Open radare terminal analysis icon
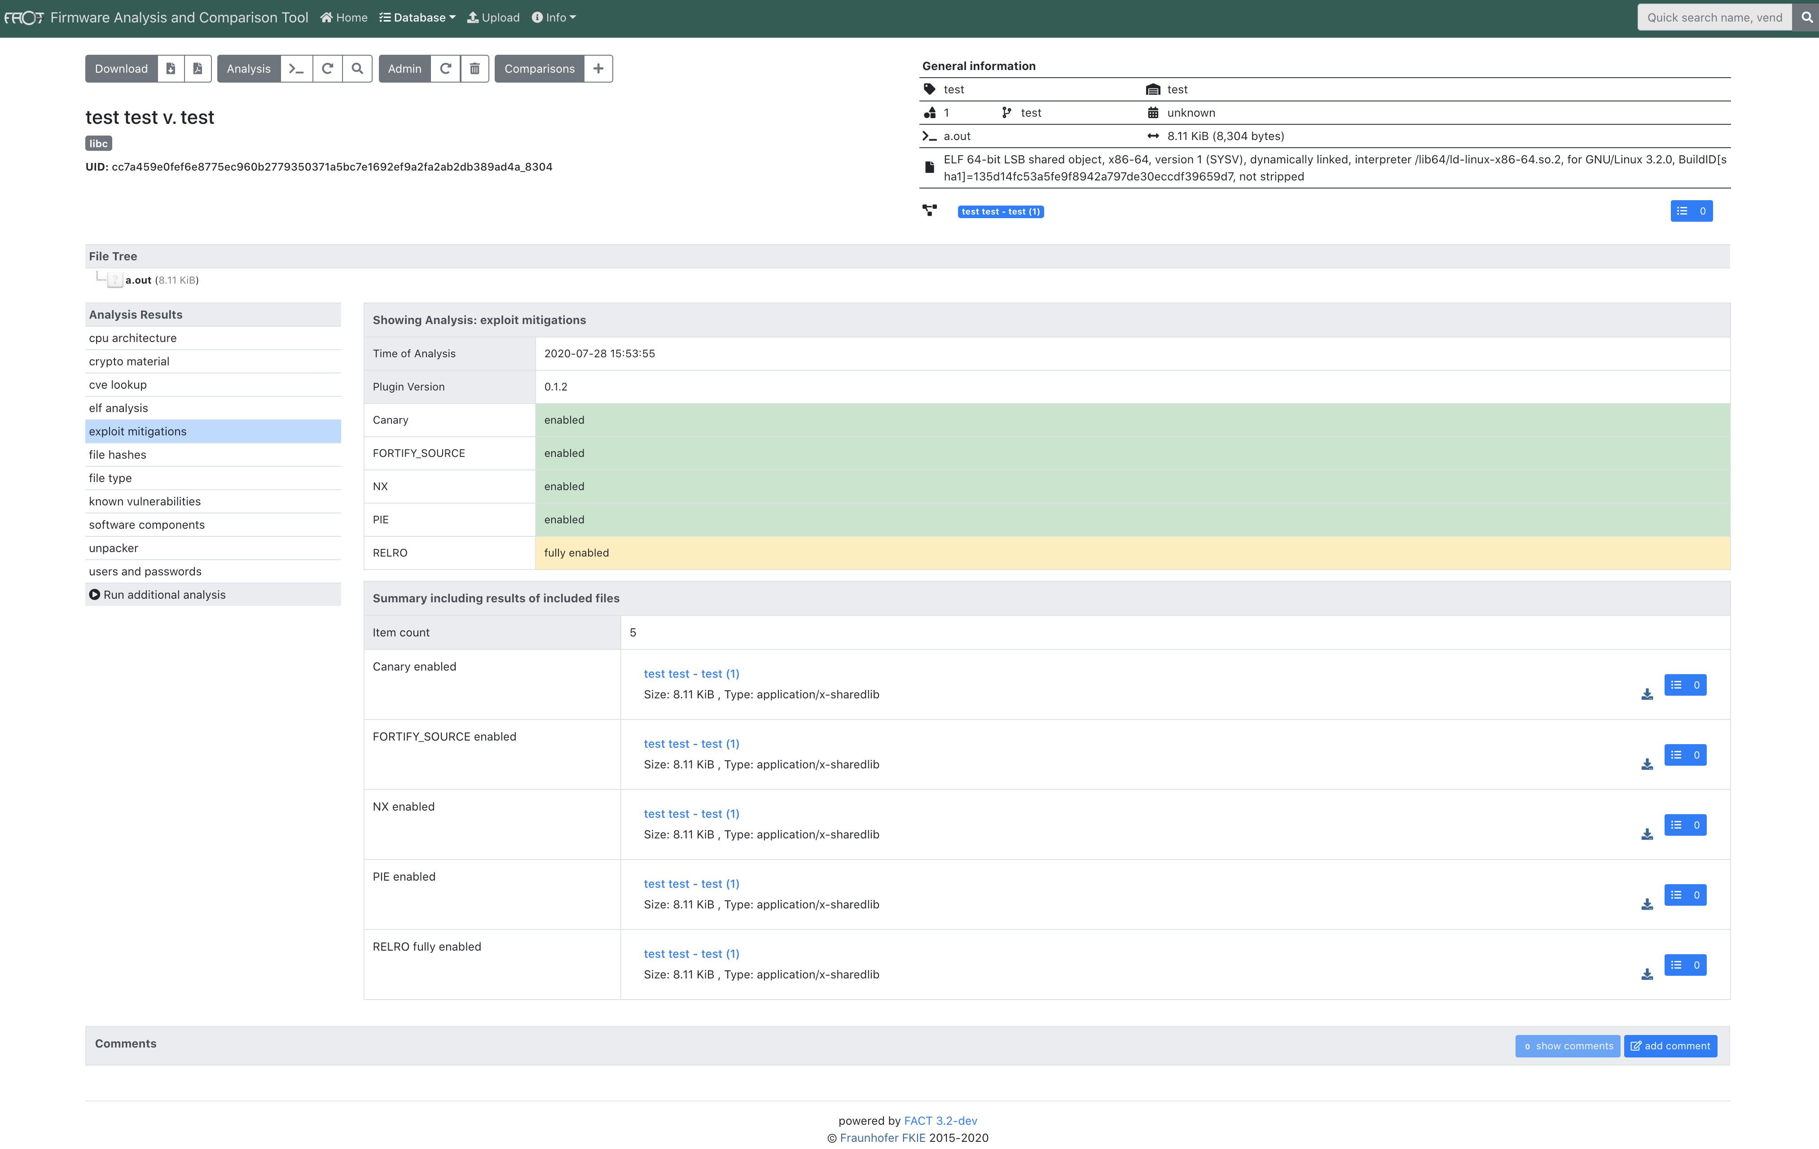Viewport: 1819px width, 1149px height. [296, 69]
